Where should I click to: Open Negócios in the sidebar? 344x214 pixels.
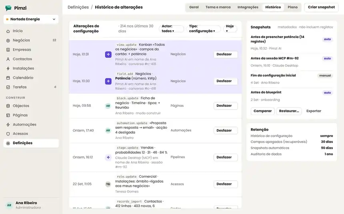31,40
